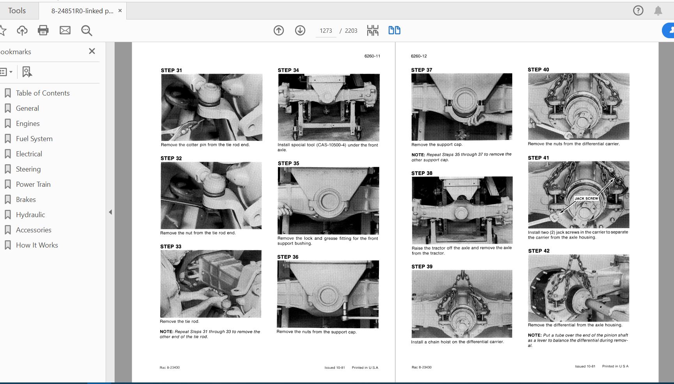This screenshot has height=384, width=674.
Task: Go to the previous page
Action: [279, 30]
